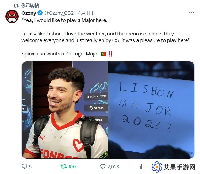Click the 艾果手游网 atom logo watermark

point(157,167)
